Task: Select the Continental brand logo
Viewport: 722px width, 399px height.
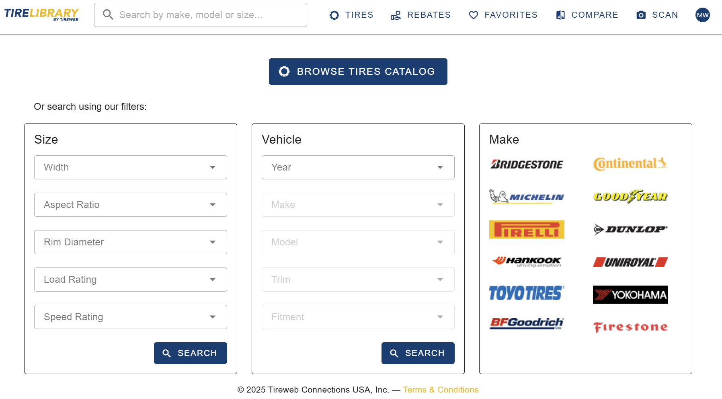Action: (630, 164)
